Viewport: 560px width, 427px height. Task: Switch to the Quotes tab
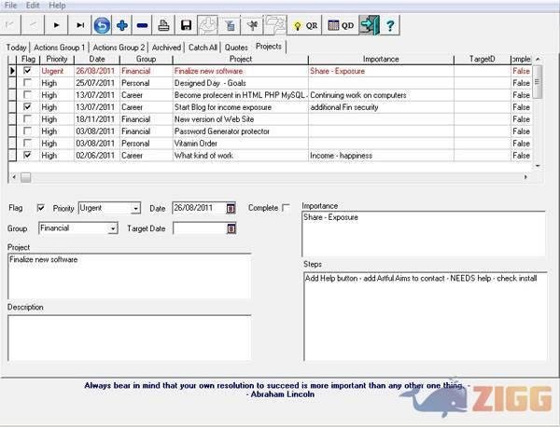pyautogui.click(x=236, y=47)
